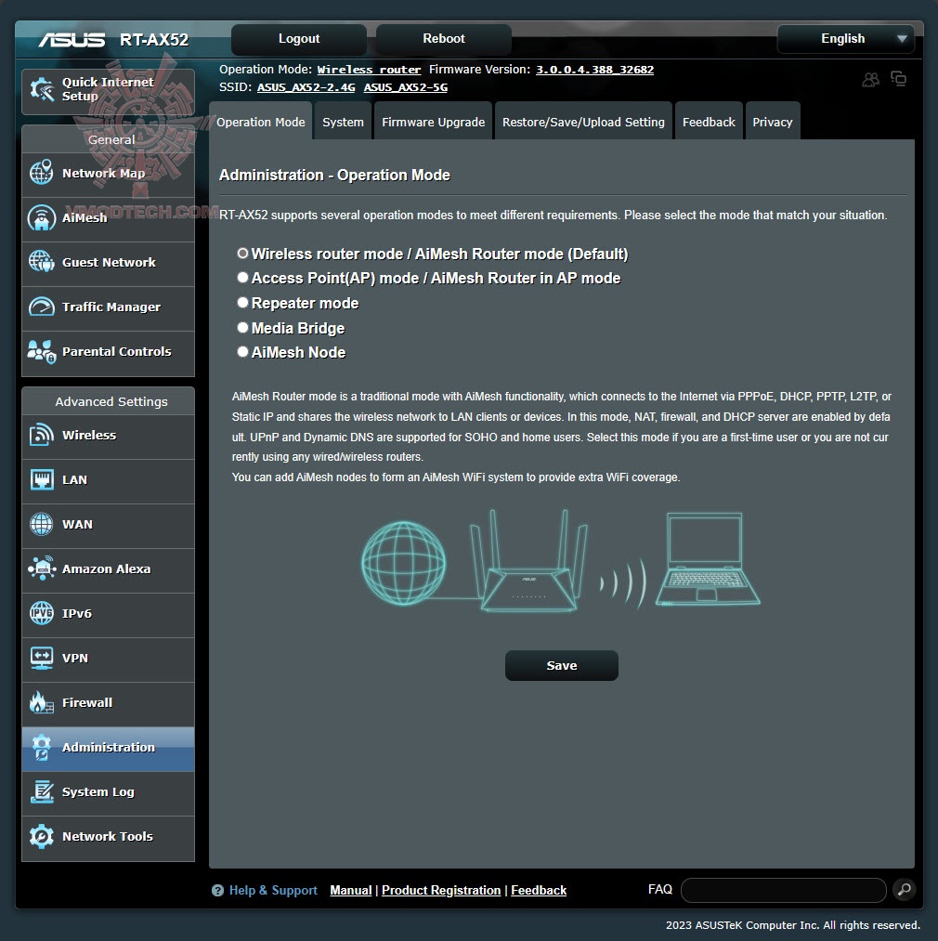The width and height of the screenshot is (938, 941).
Task: Click the Save button
Action: pyautogui.click(x=561, y=665)
